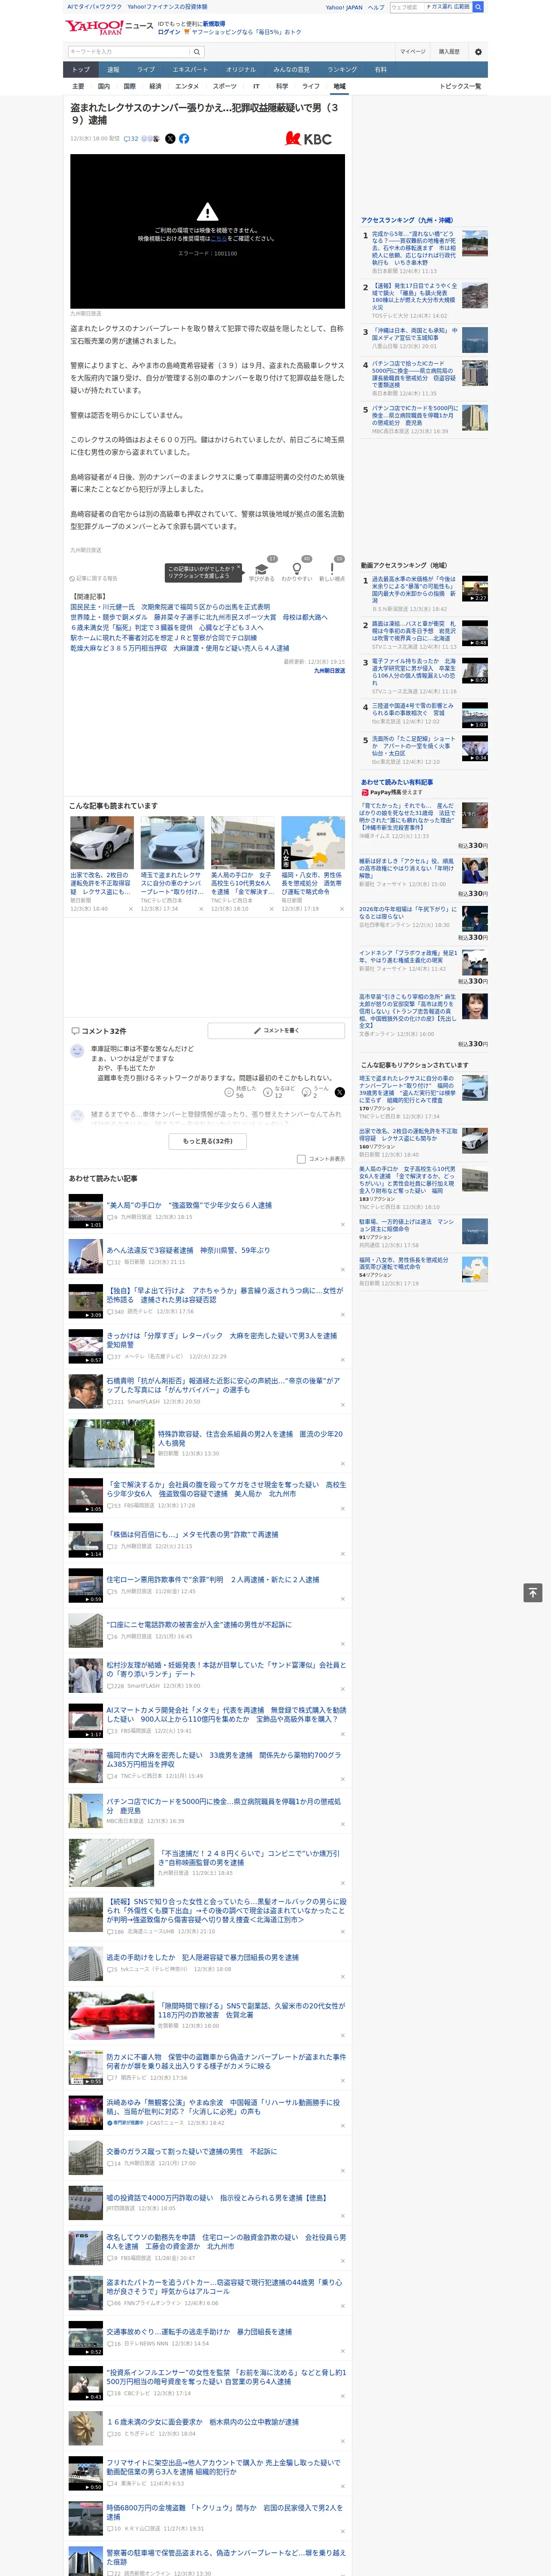551x2576 pixels.
Task: Open the 有料 tab
Action: coord(380,70)
